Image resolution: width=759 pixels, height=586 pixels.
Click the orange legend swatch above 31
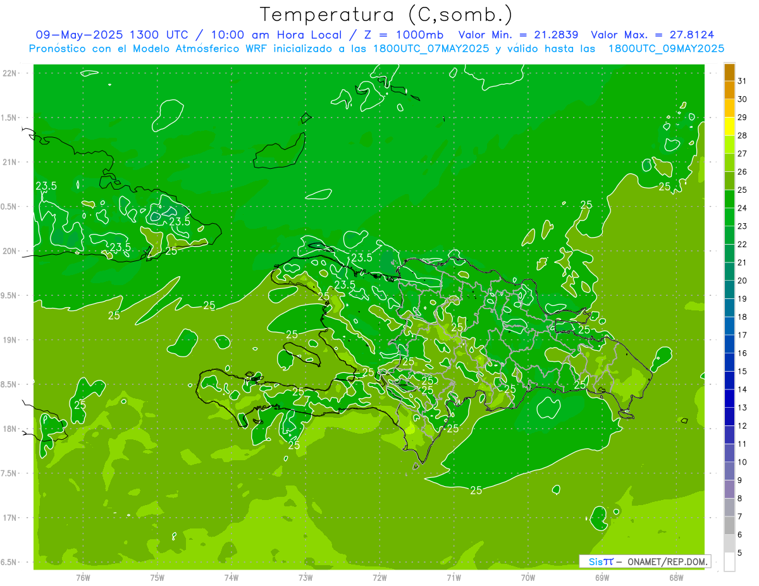729,72
